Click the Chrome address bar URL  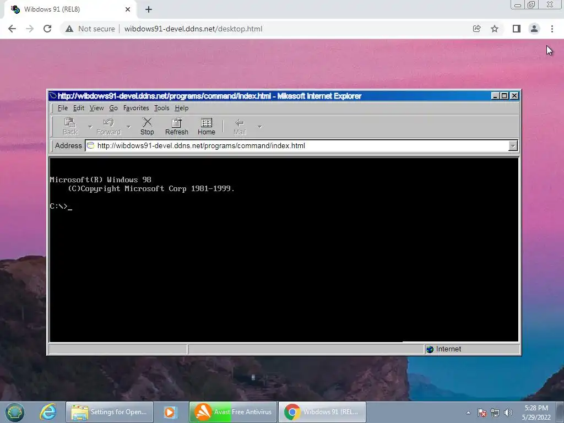193,29
